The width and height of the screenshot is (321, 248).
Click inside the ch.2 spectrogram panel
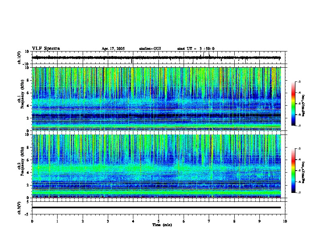tap(156, 166)
